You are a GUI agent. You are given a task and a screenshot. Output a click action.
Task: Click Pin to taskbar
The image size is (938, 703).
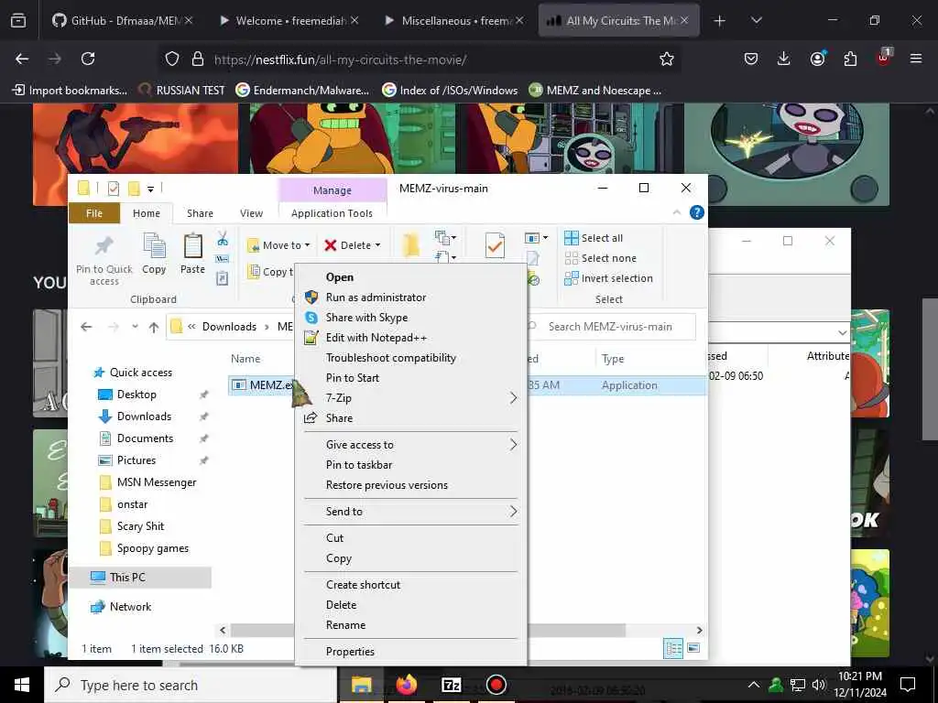tap(359, 465)
